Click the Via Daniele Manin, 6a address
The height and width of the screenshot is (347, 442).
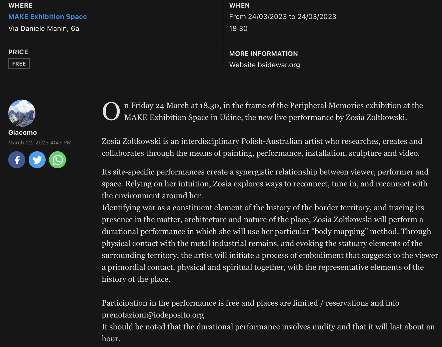point(44,29)
